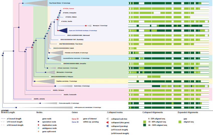Click the speciation node at Ray-finned fishes branch
Image resolution: width=213 pixels, height=135 pixels.
(x=23, y=3)
